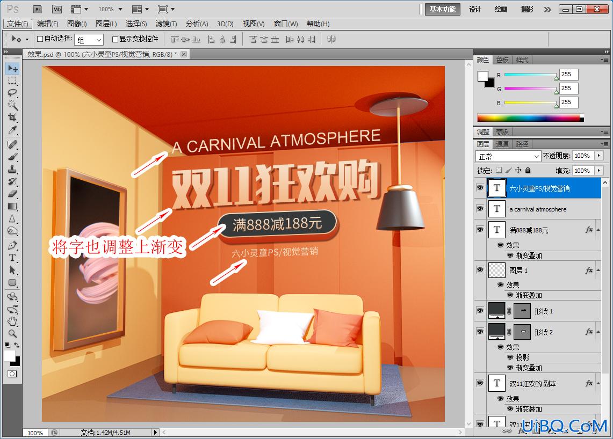This screenshot has height=439, width=613.
Task: Launch Adobe Bridge from top bar
Action: click(38, 9)
